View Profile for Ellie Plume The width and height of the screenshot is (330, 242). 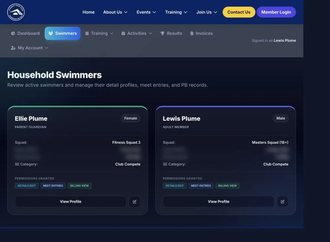coord(71,202)
